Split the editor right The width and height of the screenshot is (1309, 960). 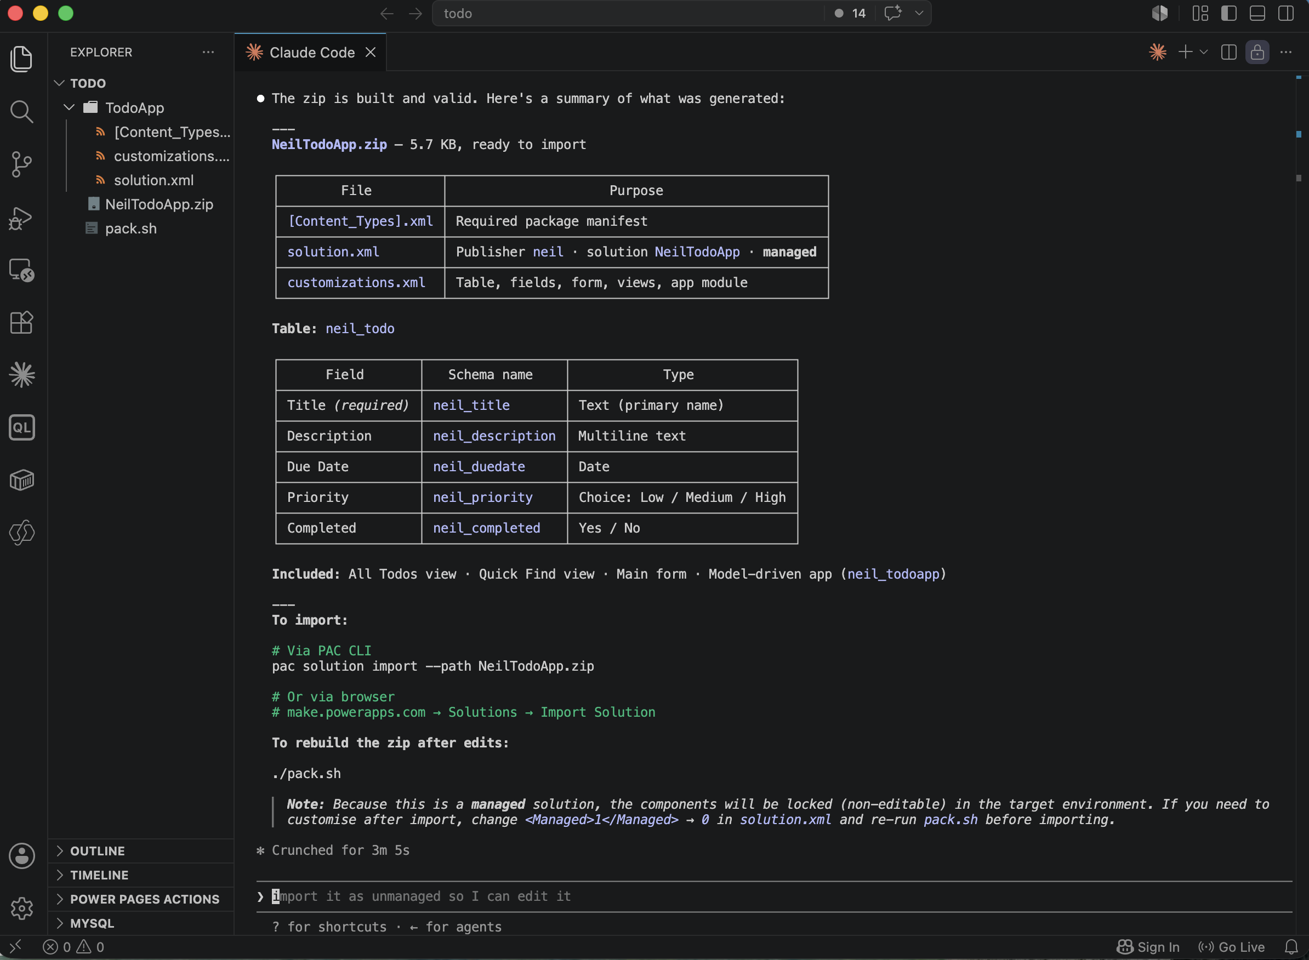point(1228,52)
